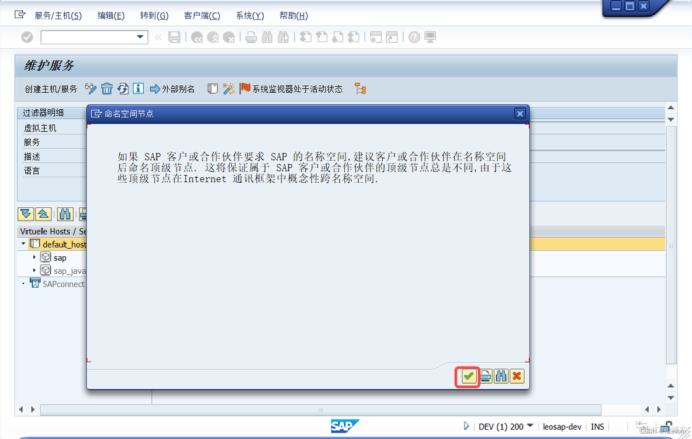
Task: Select the SAPconnect tree item
Action: tap(64, 284)
